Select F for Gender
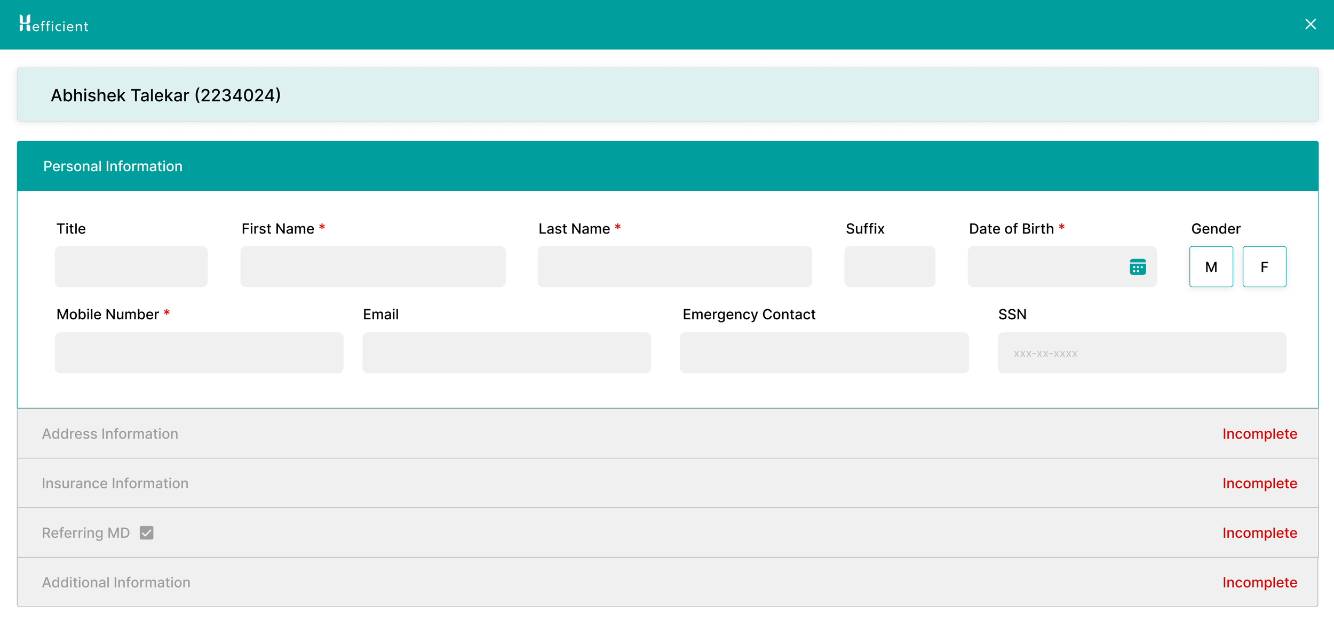This screenshot has width=1334, height=629. (1264, 267)
